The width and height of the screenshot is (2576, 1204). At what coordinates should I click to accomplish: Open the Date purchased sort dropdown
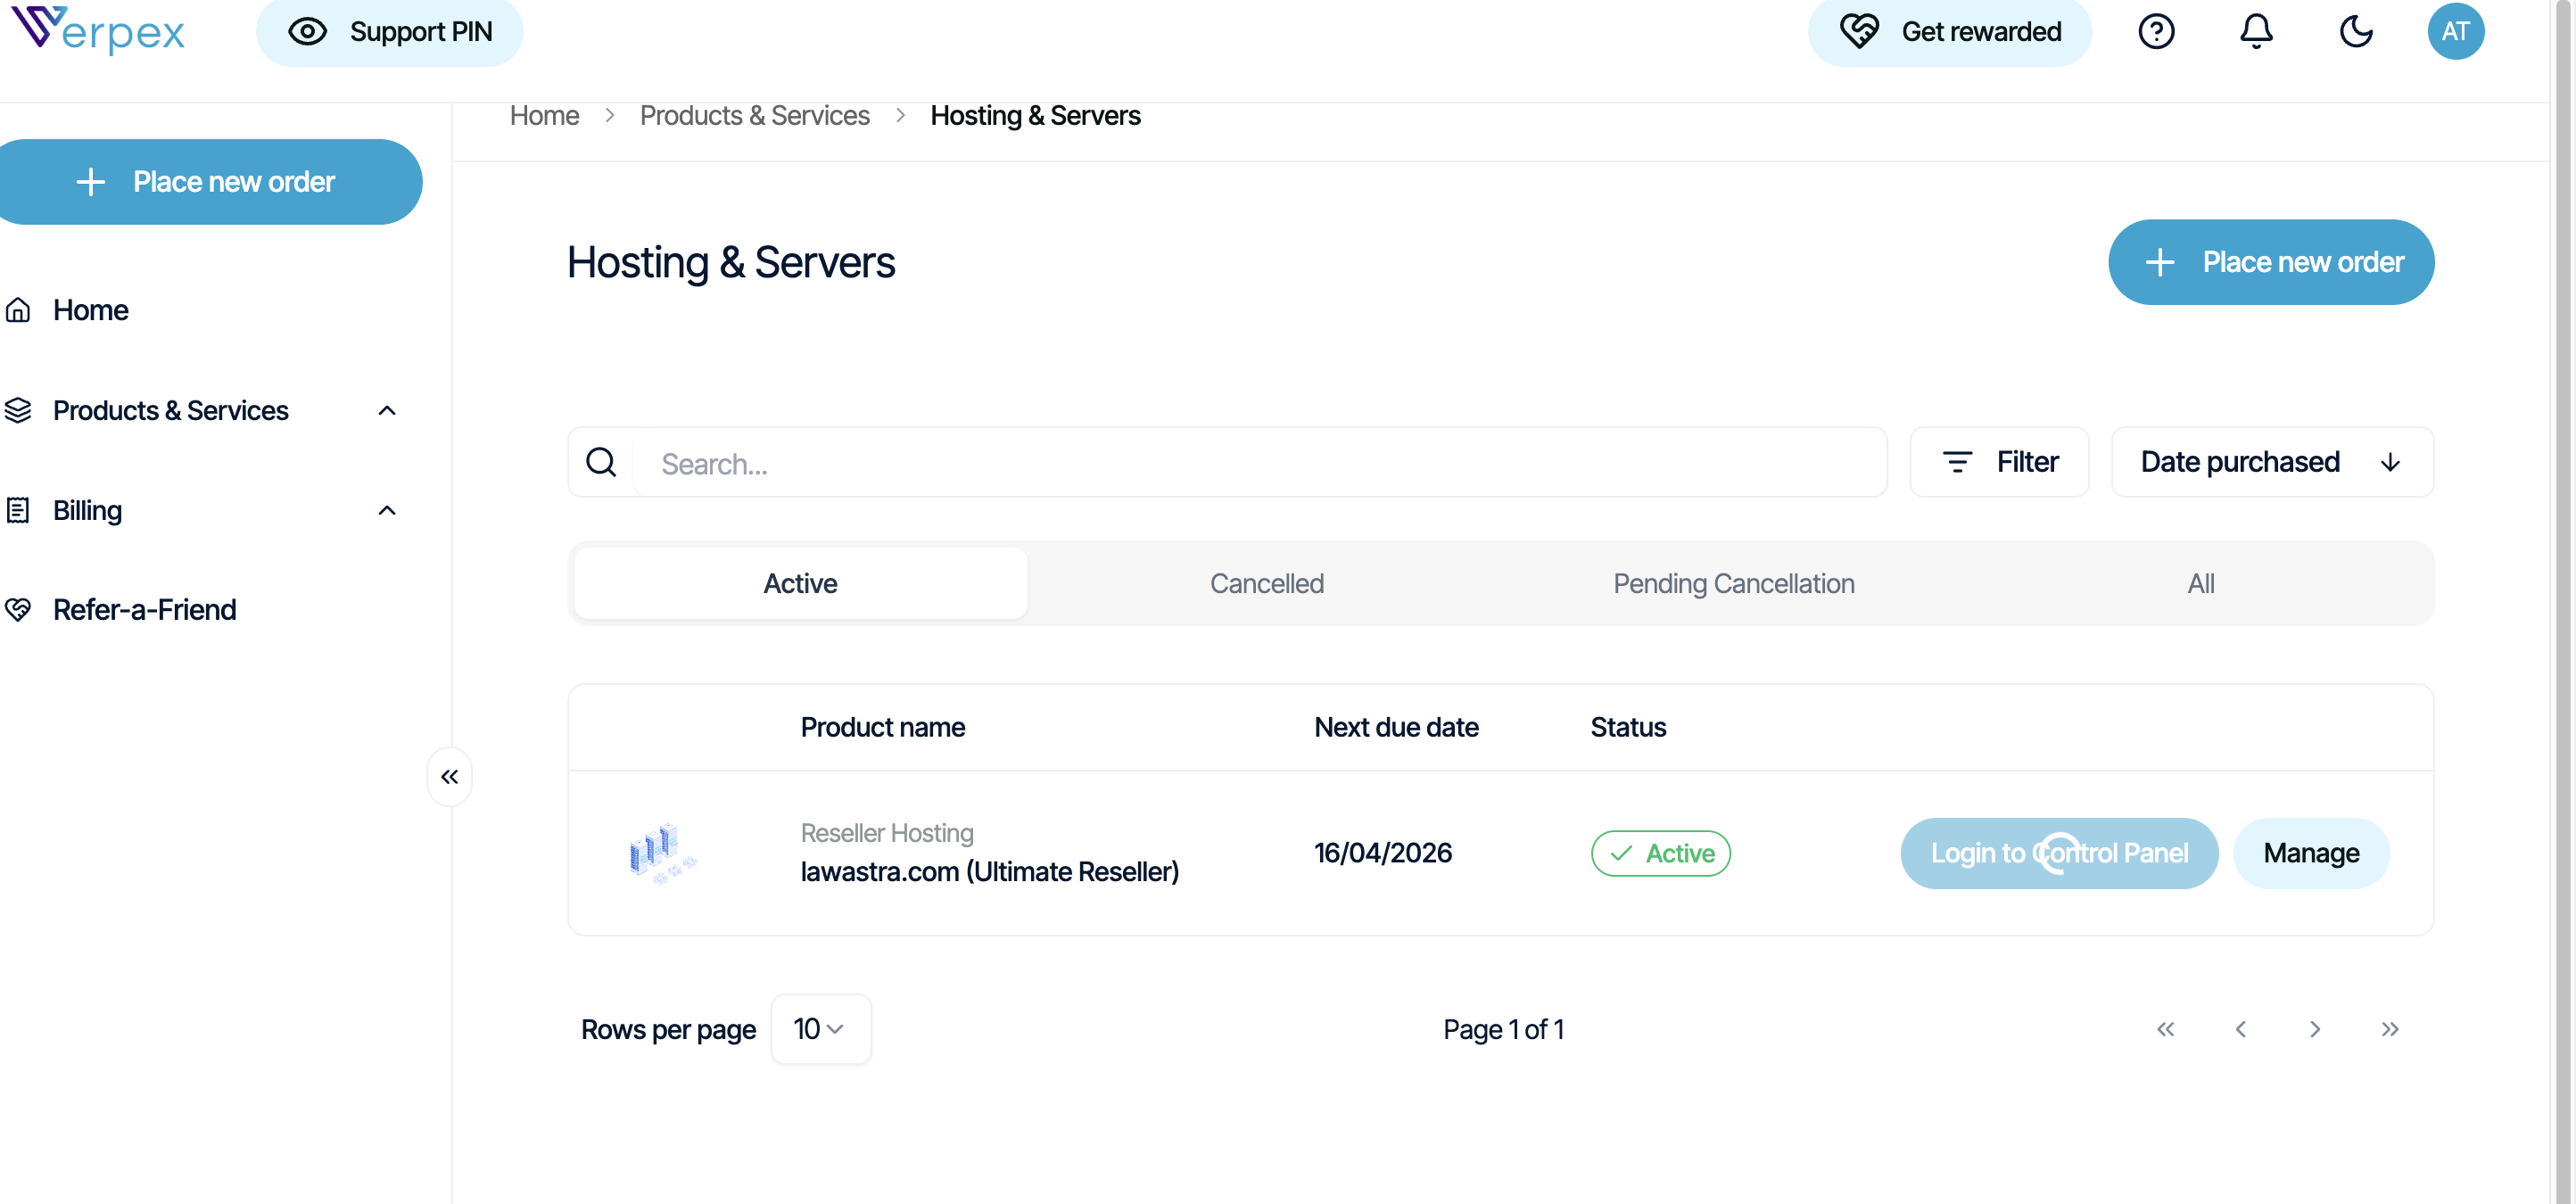(x=2271, y=462)
